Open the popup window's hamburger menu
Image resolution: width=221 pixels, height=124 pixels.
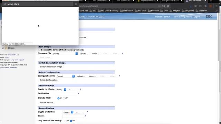[76, 4]
